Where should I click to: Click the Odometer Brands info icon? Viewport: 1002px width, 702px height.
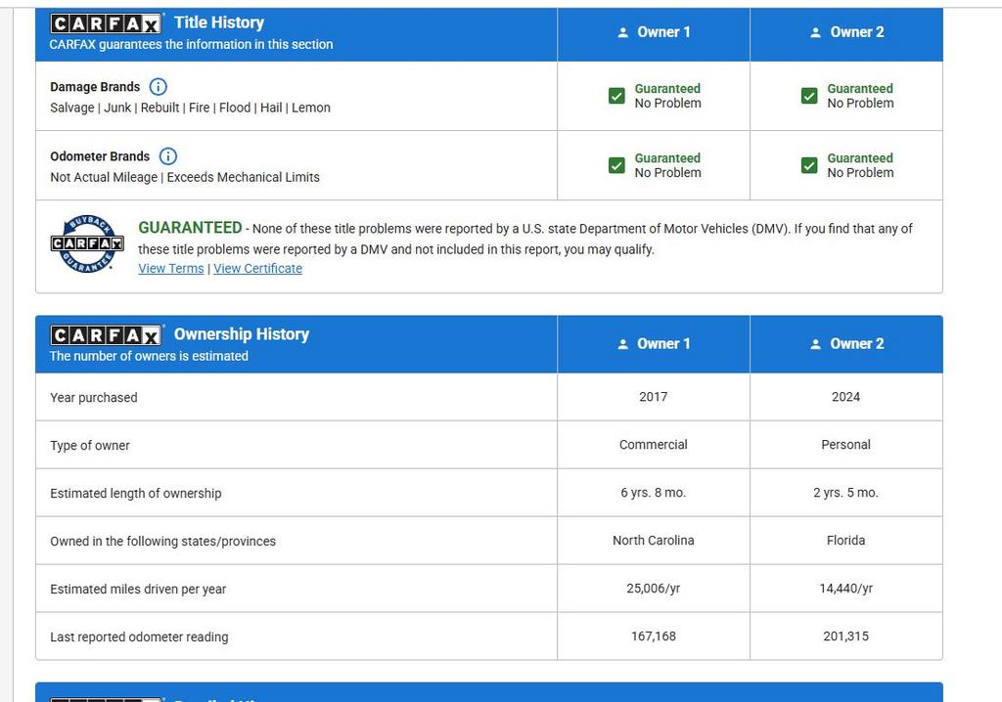[x=168, y=155]
